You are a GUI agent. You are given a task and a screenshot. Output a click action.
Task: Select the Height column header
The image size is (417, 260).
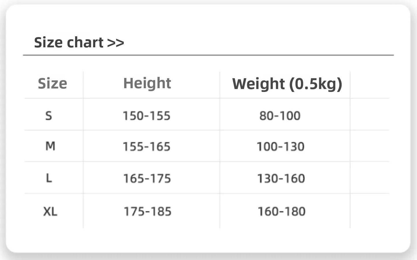147,83
